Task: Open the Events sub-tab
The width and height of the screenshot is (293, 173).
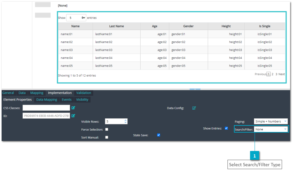Action: tap(66, 100)
